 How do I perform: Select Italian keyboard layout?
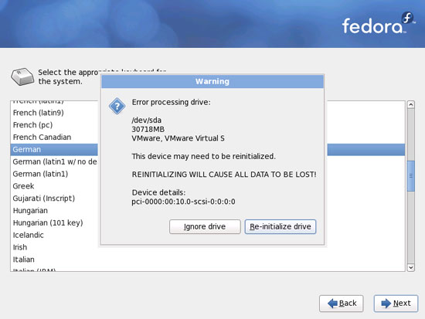tap(24, 260)
